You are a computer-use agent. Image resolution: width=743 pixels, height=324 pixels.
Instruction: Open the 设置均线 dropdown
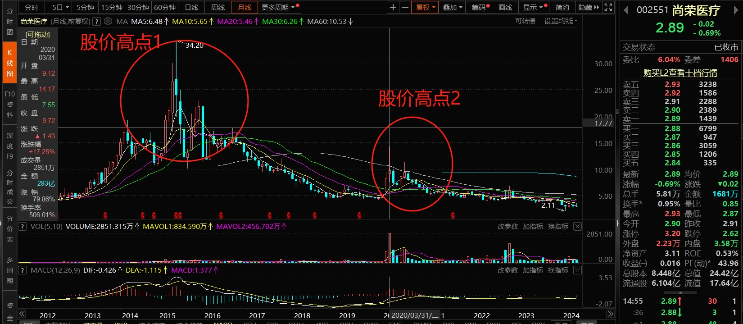coord(560,21)
